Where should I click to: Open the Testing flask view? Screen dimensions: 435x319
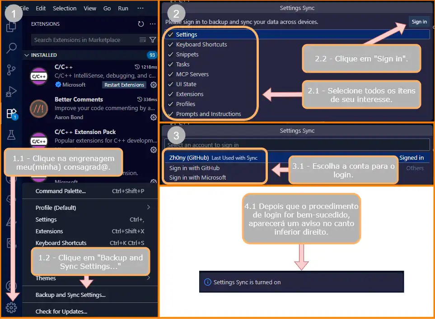click(11, 135)
